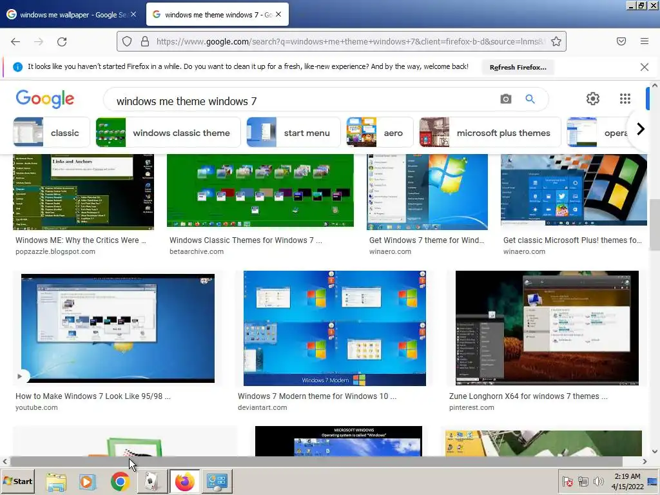
Task: Open Windows ME Critics image result
Action: 83,191
